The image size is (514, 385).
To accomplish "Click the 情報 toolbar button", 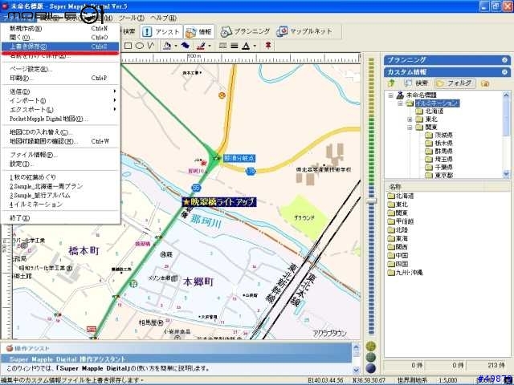I will click(199, 32).
